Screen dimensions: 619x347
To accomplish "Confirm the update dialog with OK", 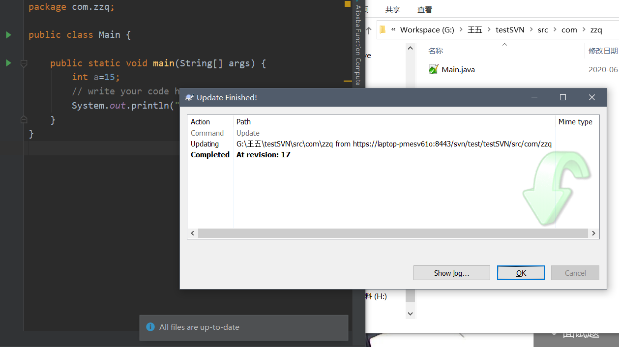I will [521, 273].
